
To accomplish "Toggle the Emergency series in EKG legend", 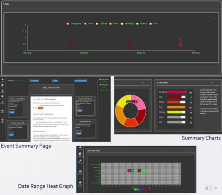I will click(x=74, y=23).
